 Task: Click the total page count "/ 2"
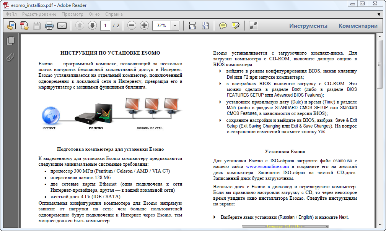[116, 26]
